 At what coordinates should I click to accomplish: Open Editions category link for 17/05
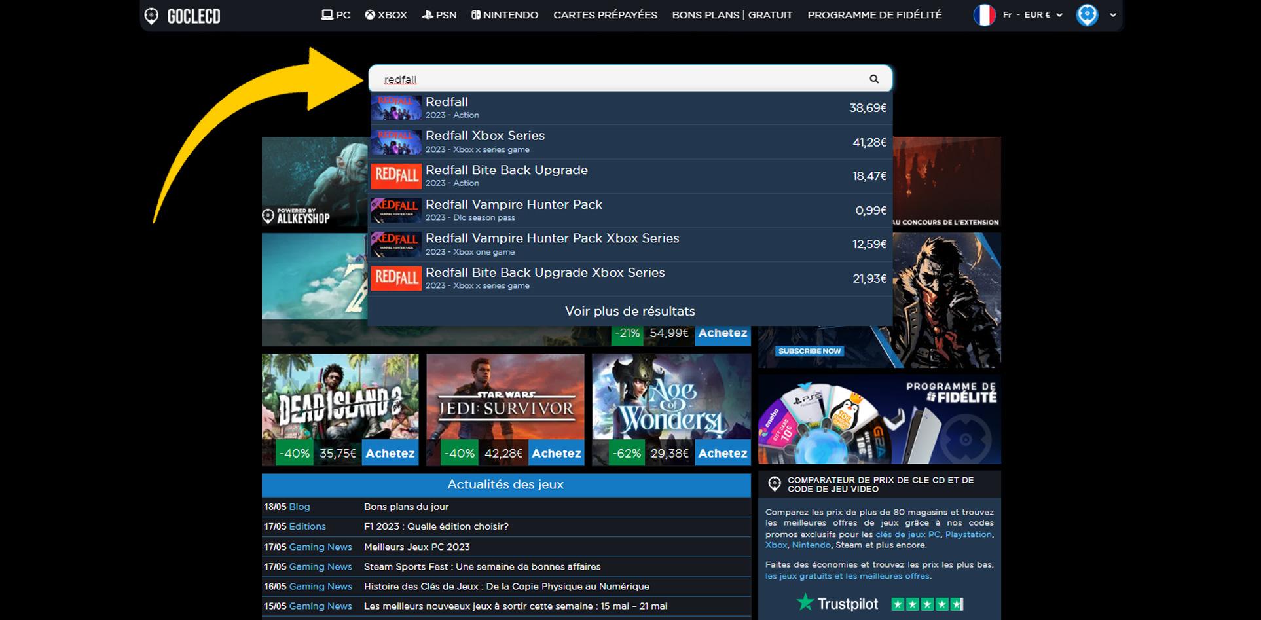click(307, 526)
